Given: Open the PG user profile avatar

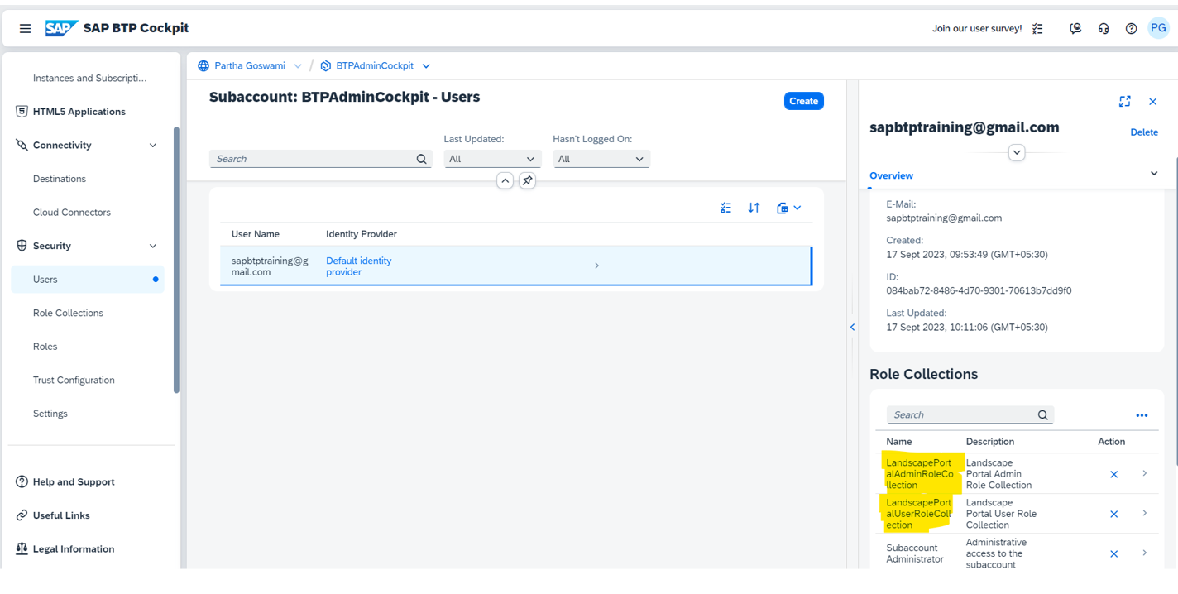Looking at the screenshot, I should click(1158, 28).
